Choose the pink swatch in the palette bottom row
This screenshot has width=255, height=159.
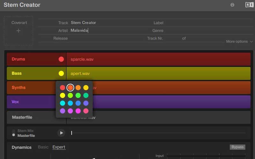(x=86, y=111)
